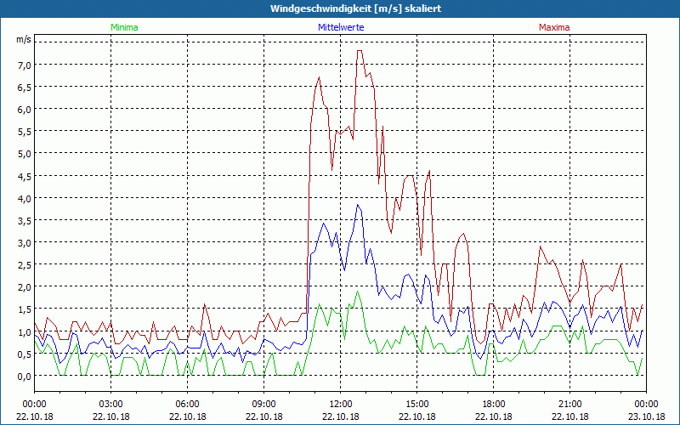
Task: Click the '12:00' time label on the x-axis
Action: [341, 405]
